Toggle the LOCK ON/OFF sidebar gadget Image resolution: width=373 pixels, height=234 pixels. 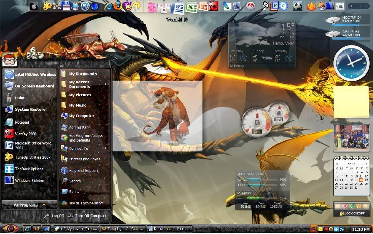(351, 213)
